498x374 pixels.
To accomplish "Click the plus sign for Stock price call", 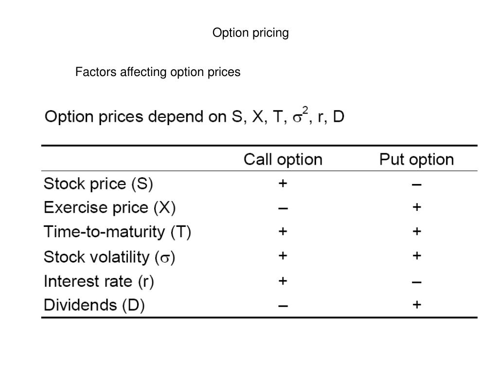I will (283, 183).
